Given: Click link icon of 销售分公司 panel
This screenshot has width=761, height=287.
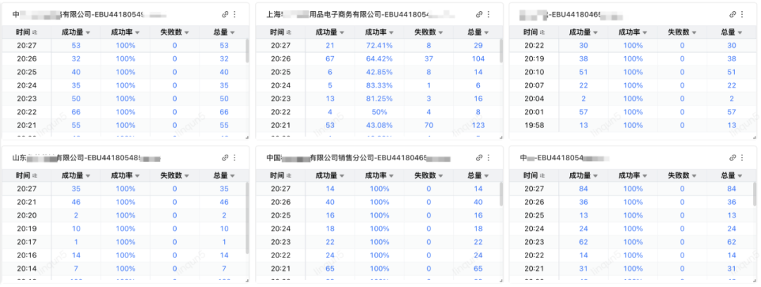Looking at the screenshot, I should pos(479,158).
